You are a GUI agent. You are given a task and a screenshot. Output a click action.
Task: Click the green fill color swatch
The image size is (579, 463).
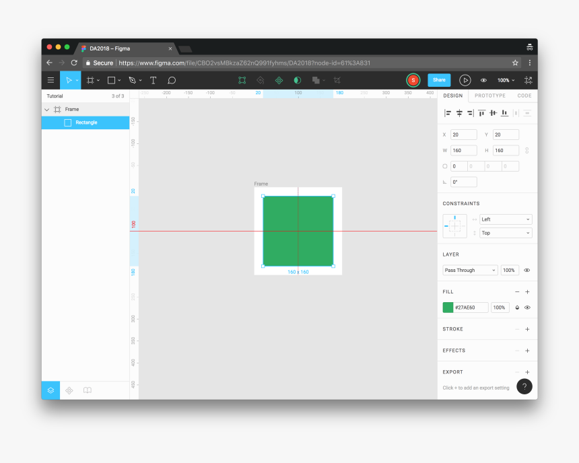448,307
